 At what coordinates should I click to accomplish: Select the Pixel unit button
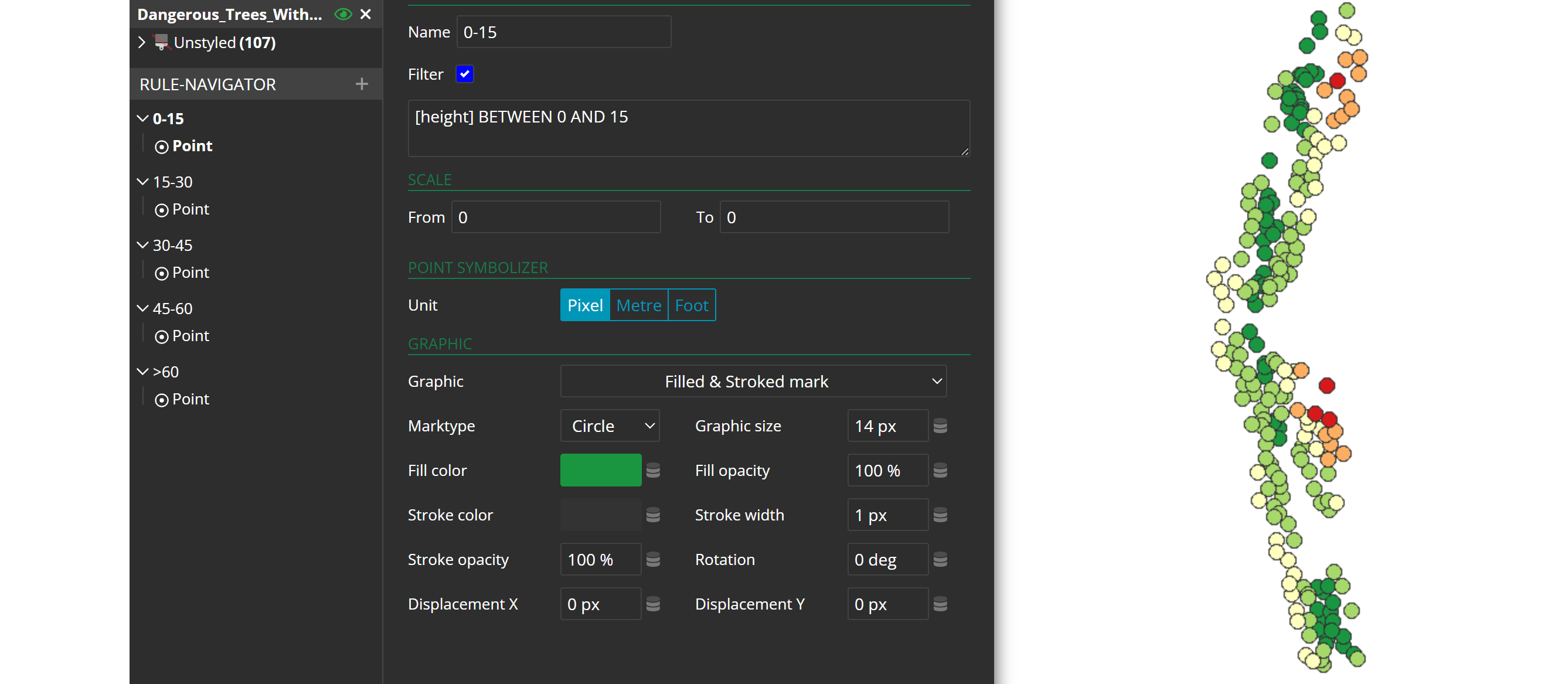point(584,305)
